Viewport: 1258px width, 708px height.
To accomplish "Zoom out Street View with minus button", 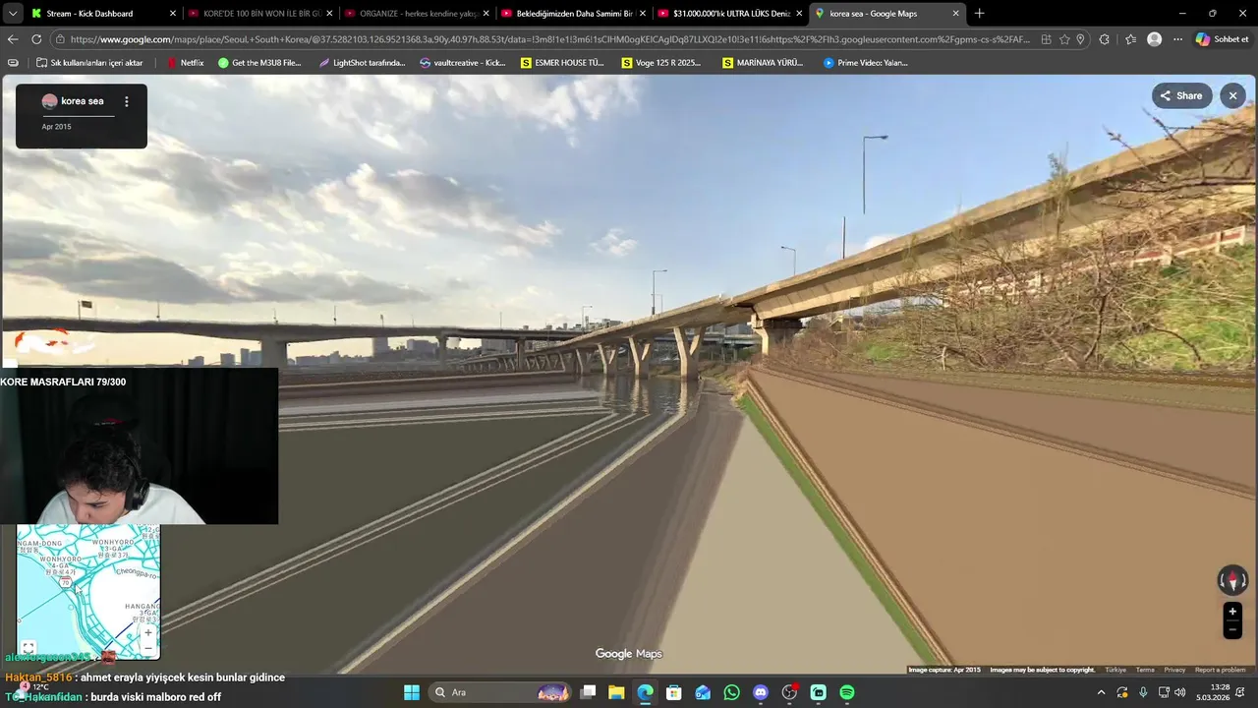I will (x=1232, y=629).
